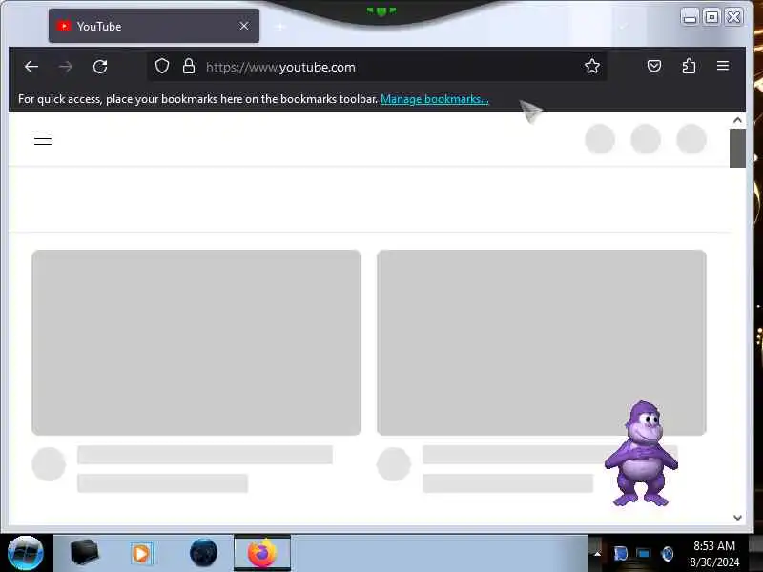
Task: Open a new tab with plus button
Action: tap(280, 27)
